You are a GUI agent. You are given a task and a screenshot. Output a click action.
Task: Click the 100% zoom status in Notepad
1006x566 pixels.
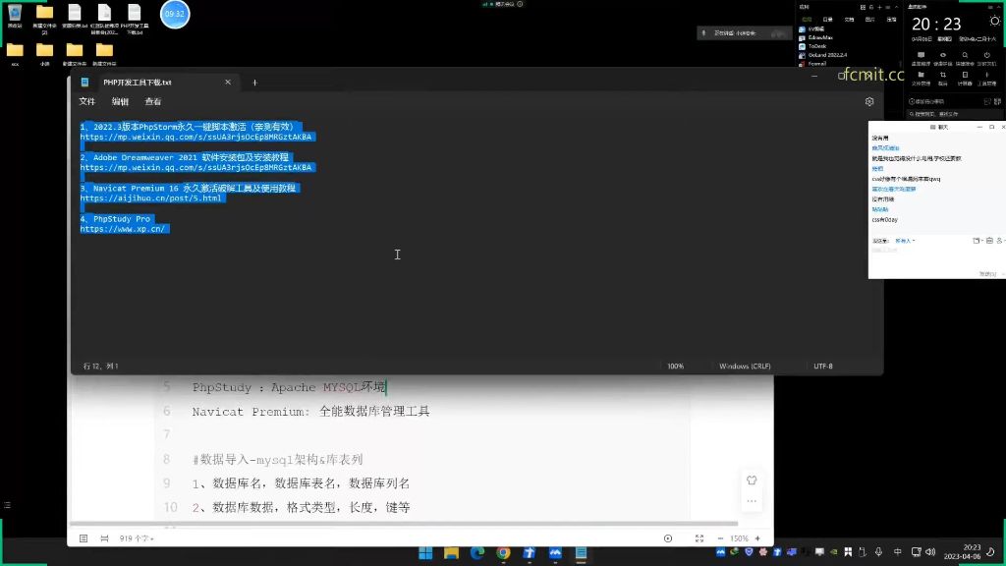click(676, 366)
